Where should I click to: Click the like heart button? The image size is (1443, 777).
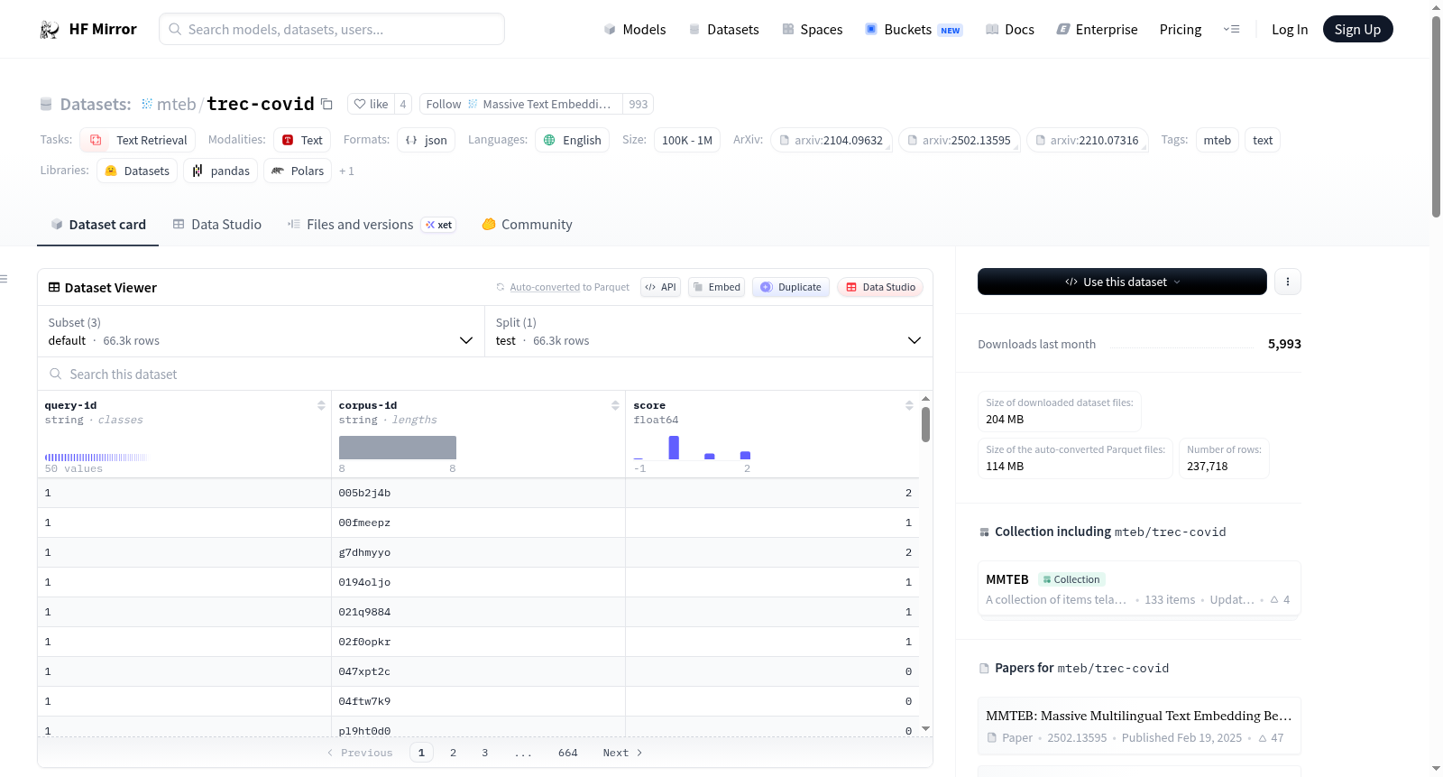coord(371,104)
